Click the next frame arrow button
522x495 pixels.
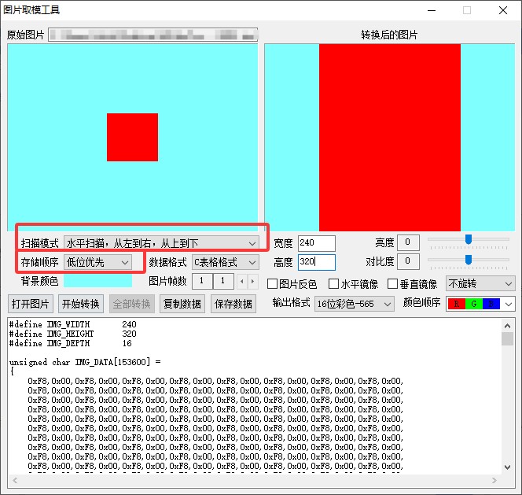click(252, 282)
